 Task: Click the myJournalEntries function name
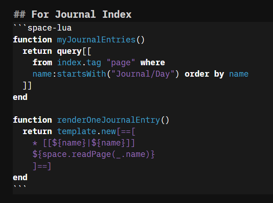click(96, 39)
